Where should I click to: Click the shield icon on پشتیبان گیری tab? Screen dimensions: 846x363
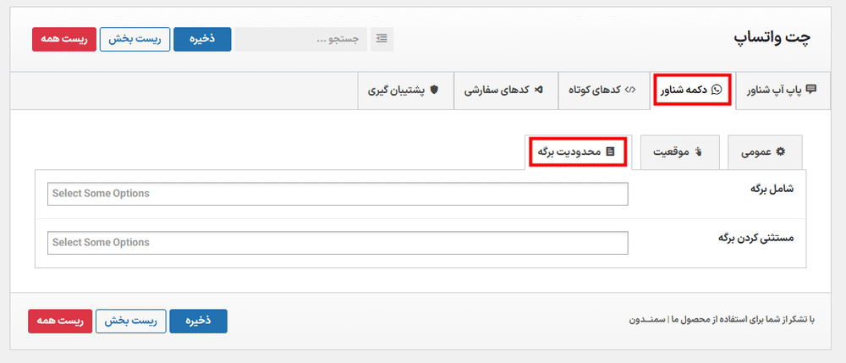(x=435, y=90)
